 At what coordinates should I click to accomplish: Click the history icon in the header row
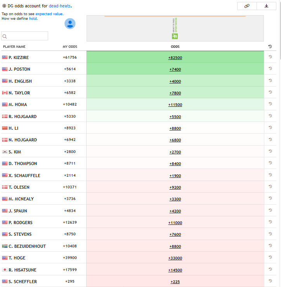270,47
